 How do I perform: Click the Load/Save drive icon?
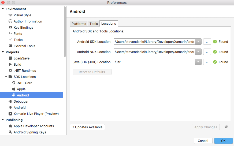click(10, 58)
